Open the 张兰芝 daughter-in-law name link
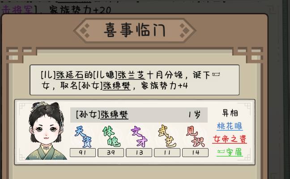Viewport: 290px width, 179px height. [x=131, y=75]
